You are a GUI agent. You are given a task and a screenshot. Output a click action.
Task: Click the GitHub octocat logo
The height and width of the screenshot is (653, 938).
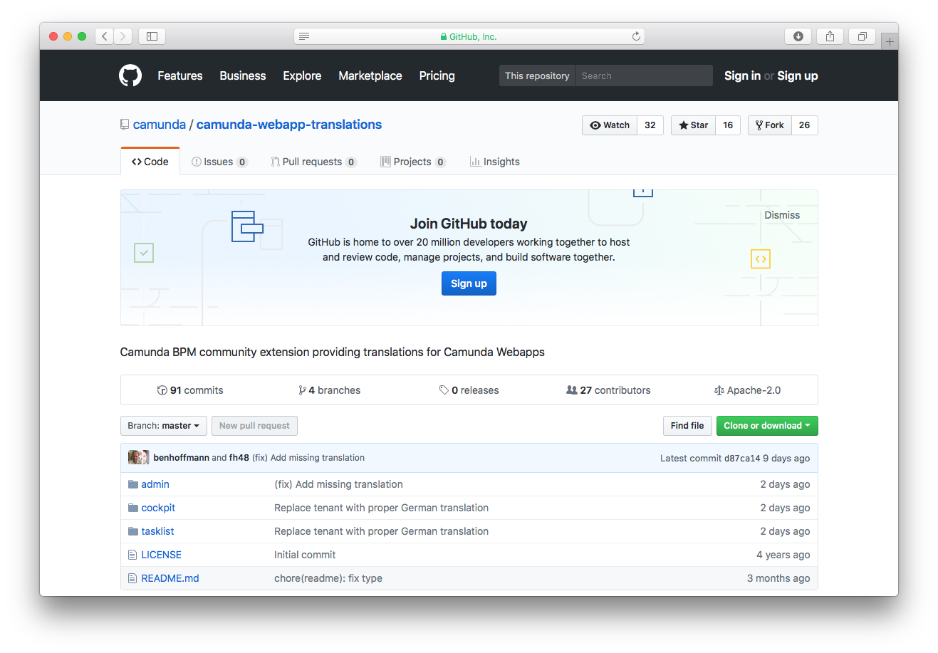(130, 75)
